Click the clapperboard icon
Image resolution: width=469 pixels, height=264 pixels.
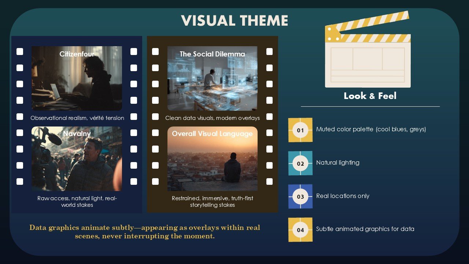(x=368, y=51)
